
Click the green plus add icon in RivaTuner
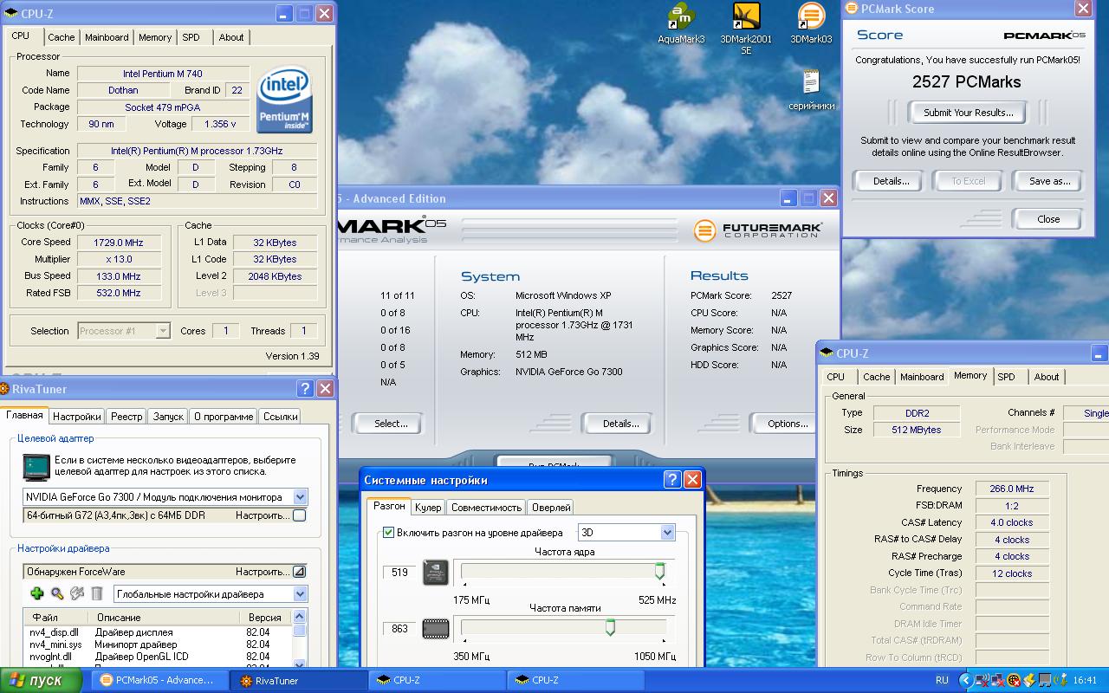click(36, 593)
